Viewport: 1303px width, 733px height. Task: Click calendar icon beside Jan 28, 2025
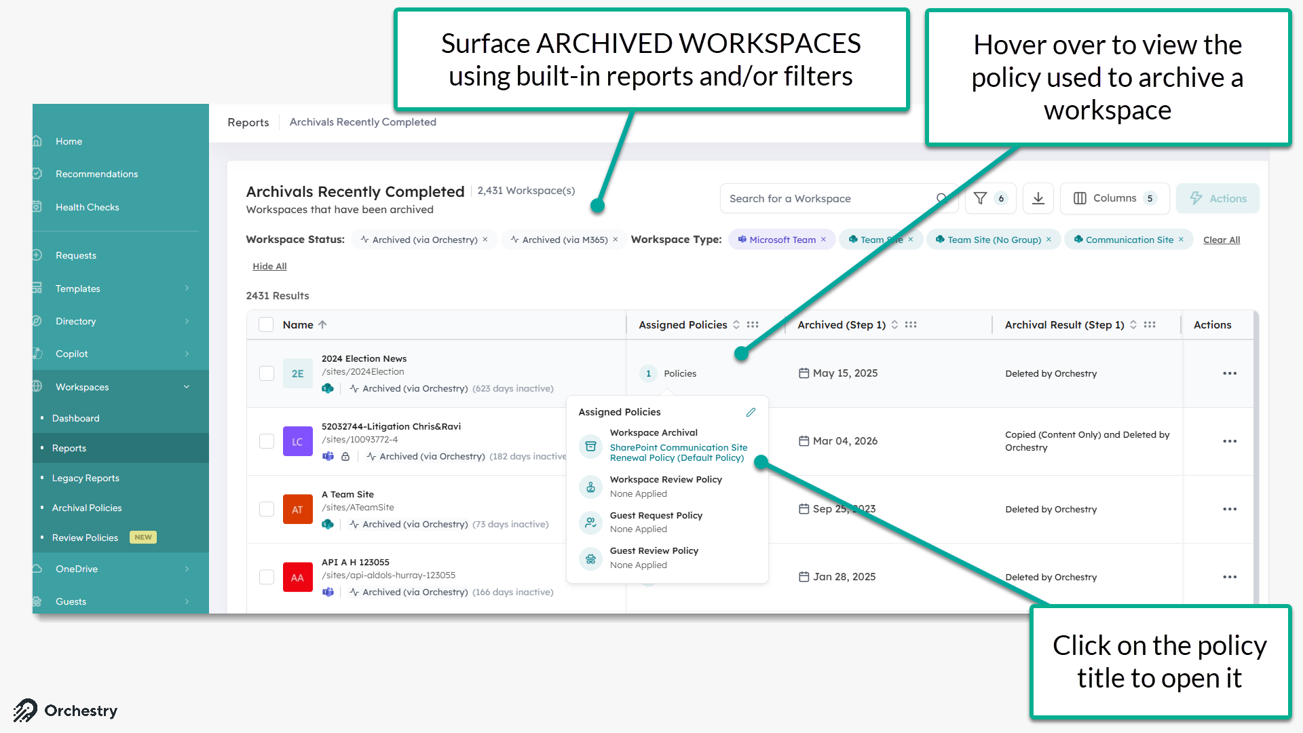click(804, 577)
